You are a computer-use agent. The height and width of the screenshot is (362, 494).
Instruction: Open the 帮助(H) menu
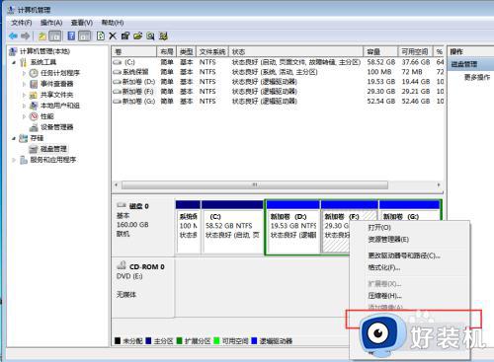click(x=113, y=23)
